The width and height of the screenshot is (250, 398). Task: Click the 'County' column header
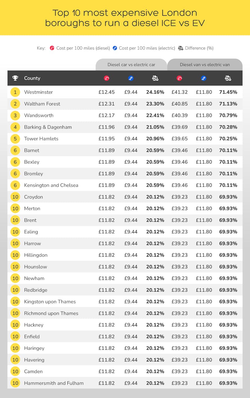[32, 78]
